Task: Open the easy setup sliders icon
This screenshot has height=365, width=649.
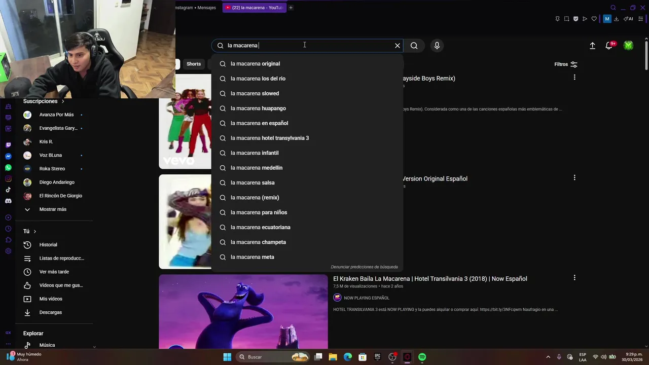Action: click(640, 19)
